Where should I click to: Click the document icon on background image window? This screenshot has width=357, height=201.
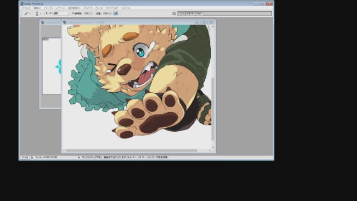click(42, 22)
